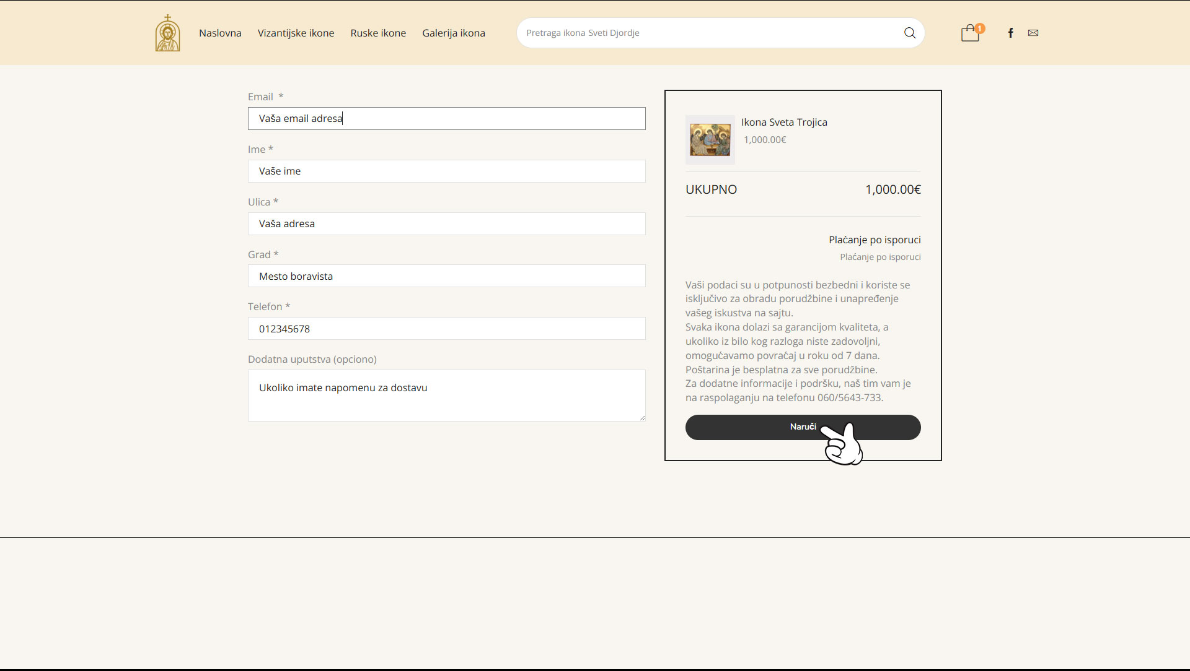Open Ruske ikone menu item
The image size is (1190, 671).
378,33
